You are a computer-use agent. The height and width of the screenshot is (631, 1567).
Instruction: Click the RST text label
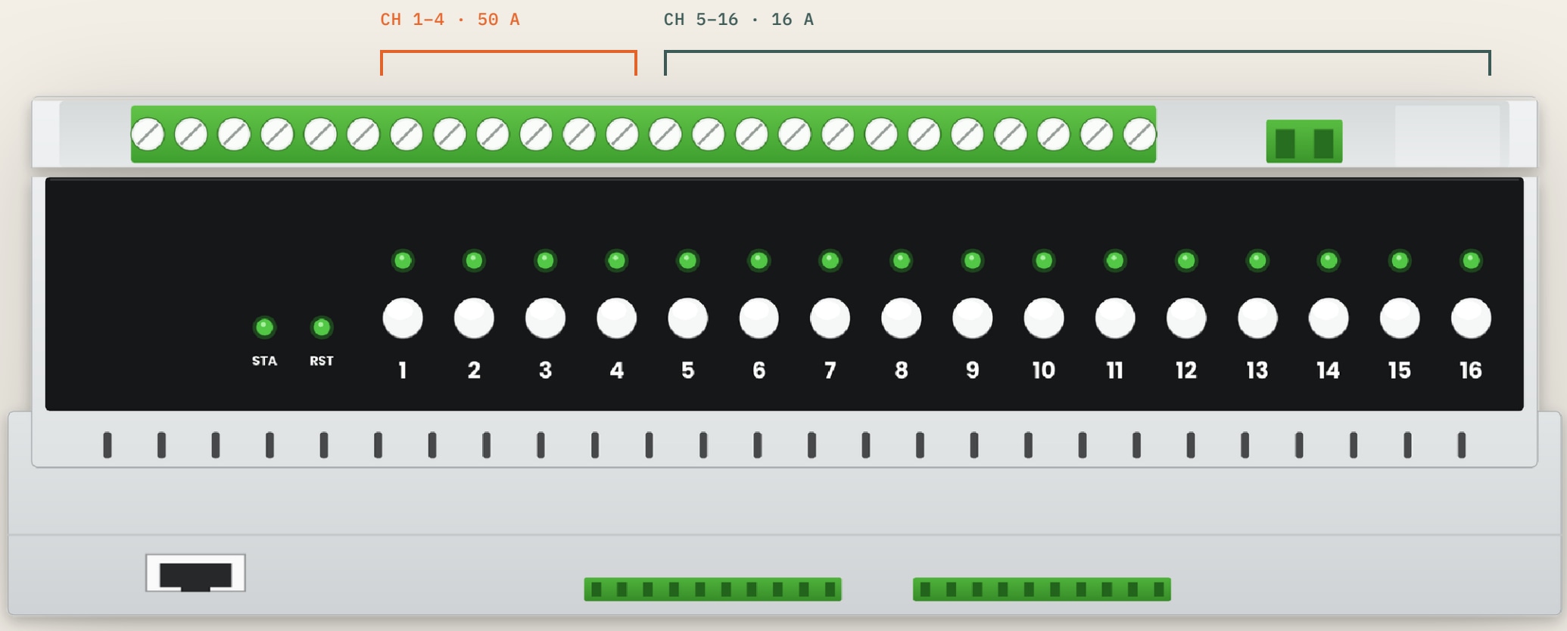(321, 361)
